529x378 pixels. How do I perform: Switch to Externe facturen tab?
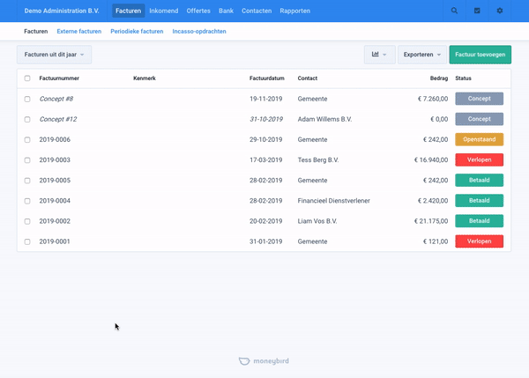(x=79, y=32)
